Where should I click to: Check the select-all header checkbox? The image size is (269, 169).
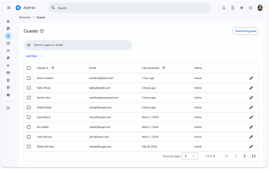click(29, 68)
